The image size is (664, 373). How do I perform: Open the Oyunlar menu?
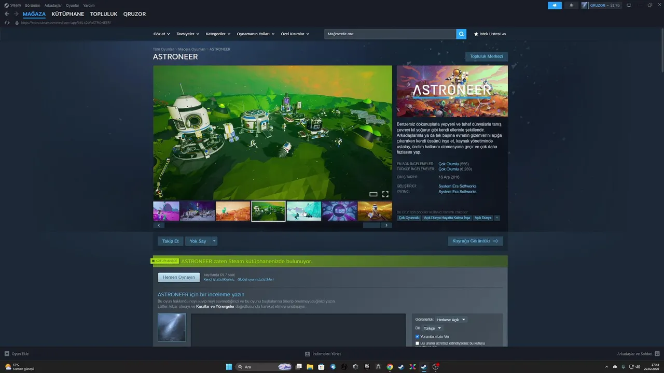[x=73, y=5]
